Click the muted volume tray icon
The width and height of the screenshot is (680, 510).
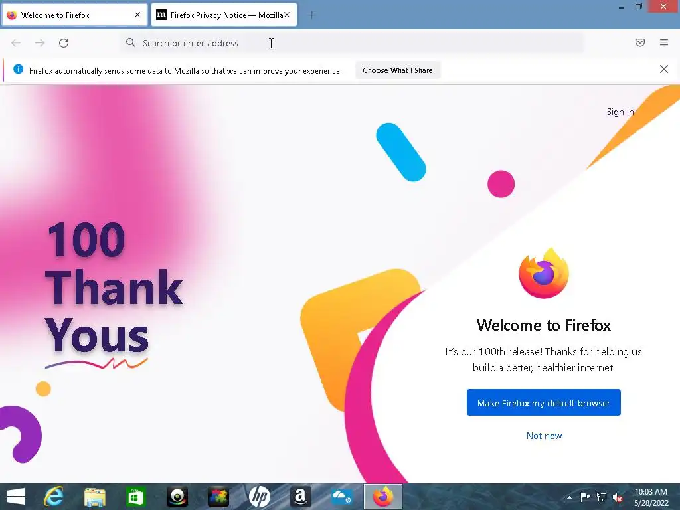618,497
